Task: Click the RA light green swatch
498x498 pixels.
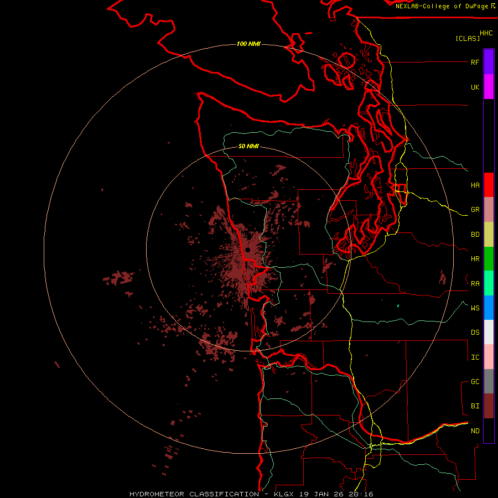Action: pos(489,283)
